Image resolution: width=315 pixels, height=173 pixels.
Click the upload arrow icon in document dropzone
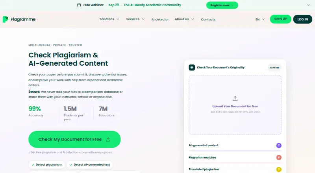point(235,98)
